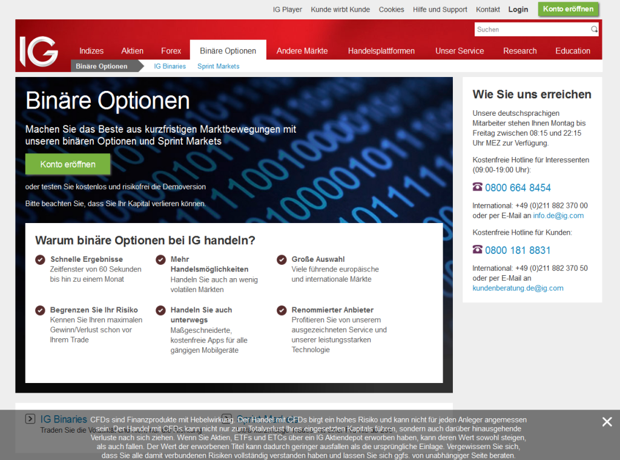The image size is (620, 460).
Task: Open the Kontakt link
Action: (488, 10)
